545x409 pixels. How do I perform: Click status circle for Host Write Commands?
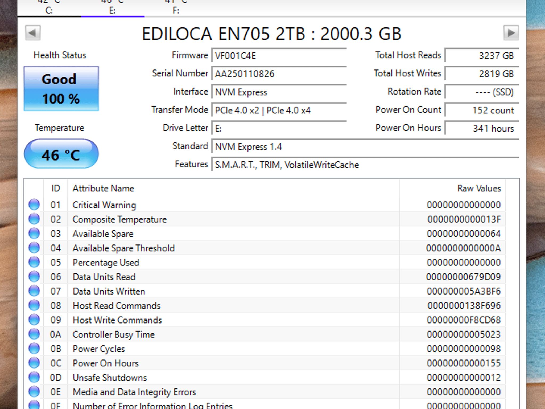click(x=34, y=320)
